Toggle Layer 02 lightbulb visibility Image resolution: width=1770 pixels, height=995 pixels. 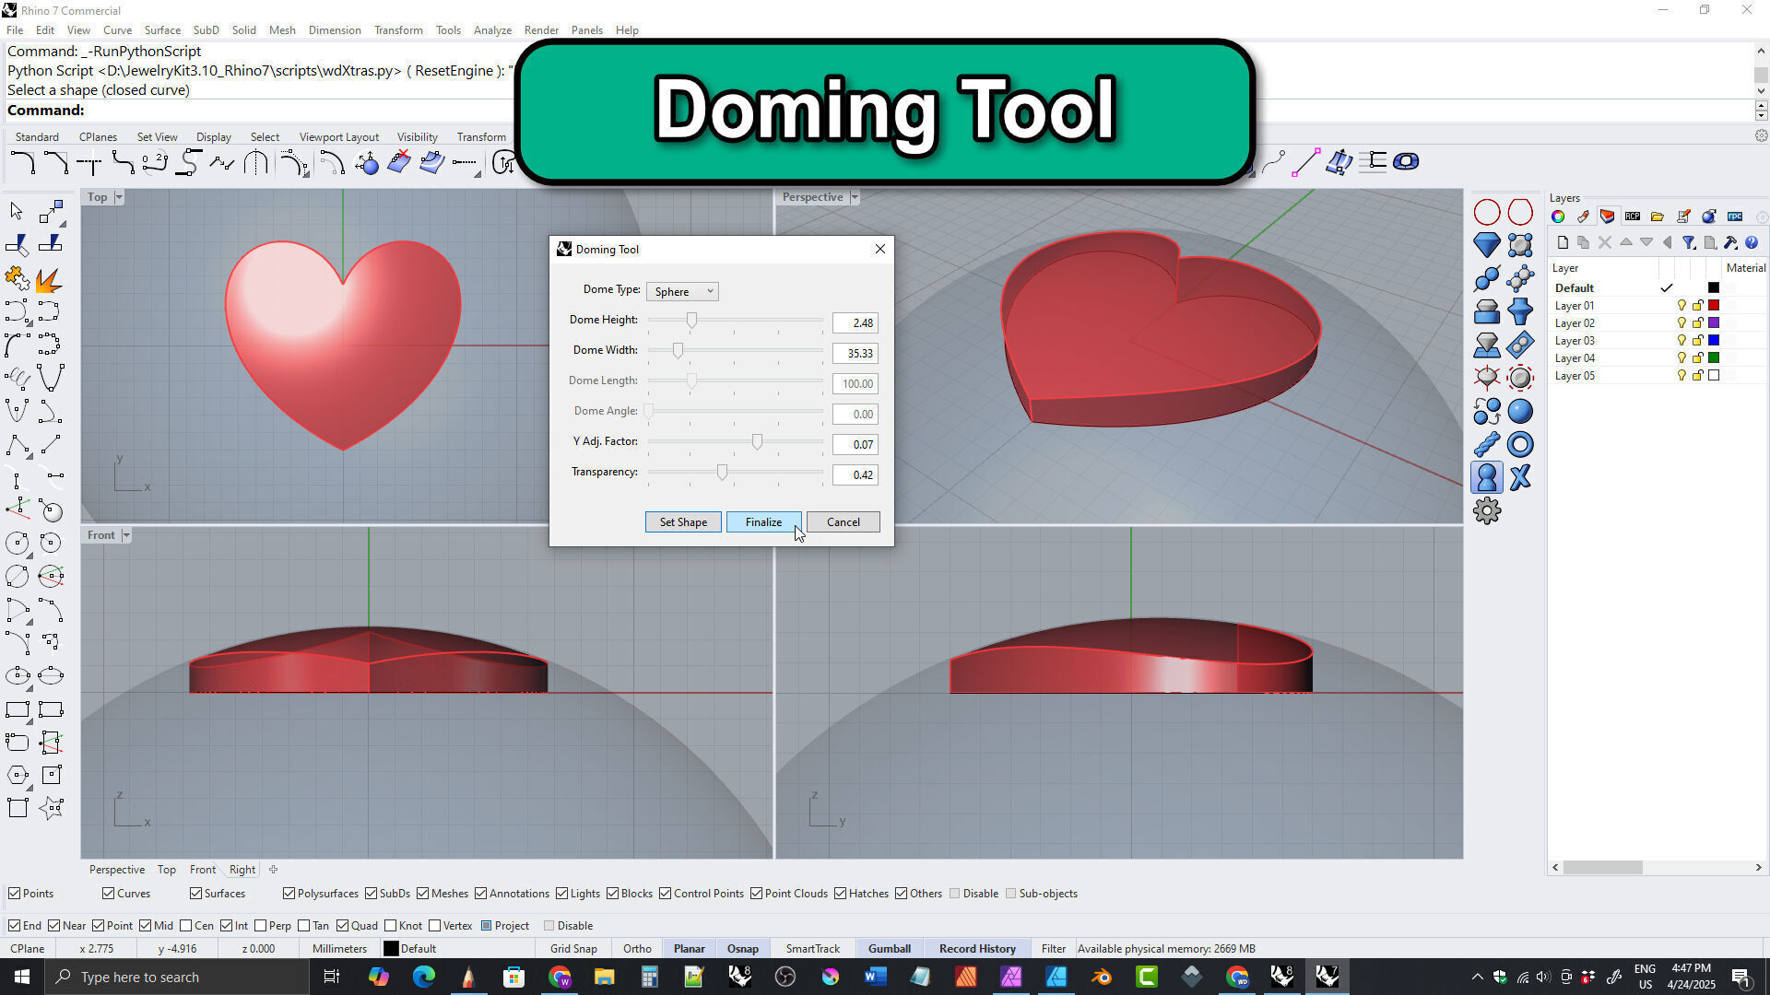coord(1681,323)
